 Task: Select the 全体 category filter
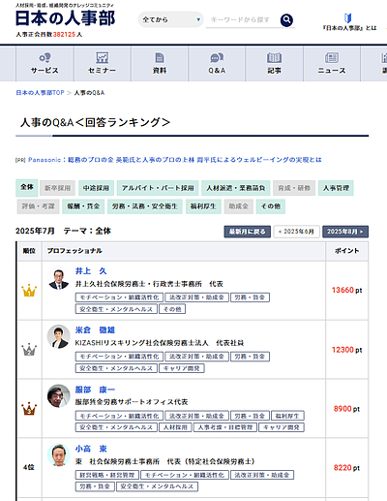pos(27,188)
